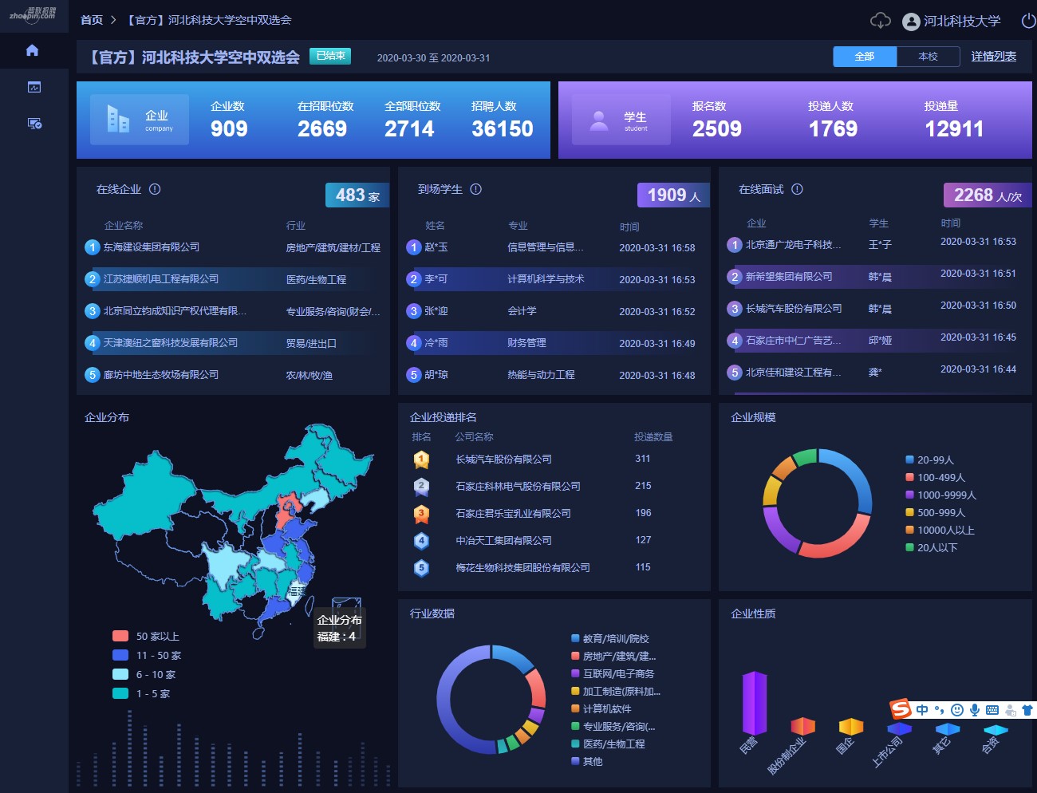Click the 2268 人/次 interview count
The height and width of the screenshot is (793, 1037).
pos(988,195)
